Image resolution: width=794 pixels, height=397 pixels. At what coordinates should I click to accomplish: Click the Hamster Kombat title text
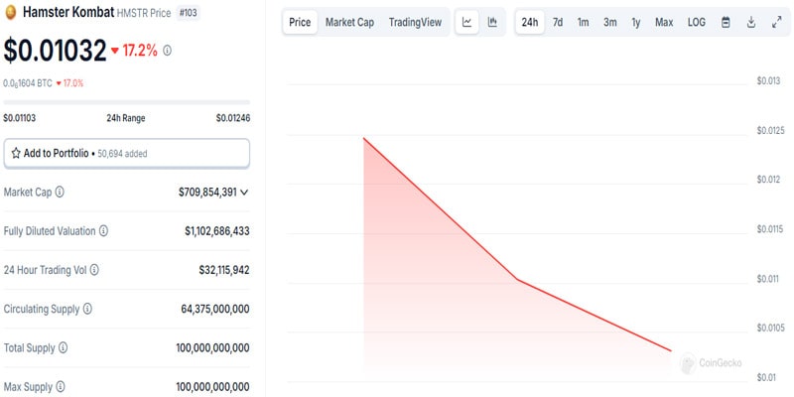[x=68, y=13]
